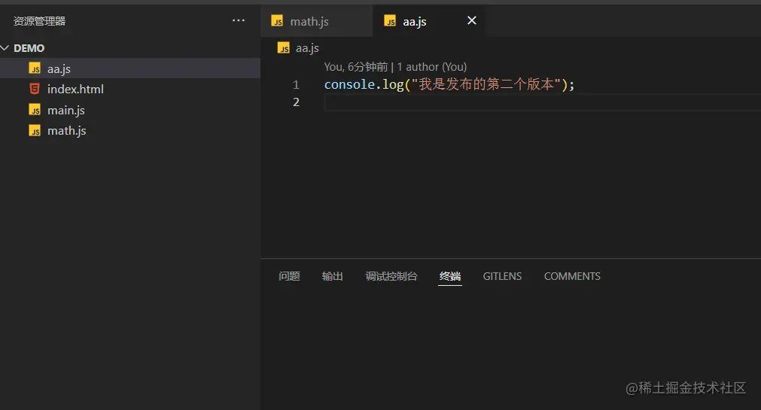The image size is (761, 410).
Task: Close the aa.js editor tab
Action: [472, 20]
